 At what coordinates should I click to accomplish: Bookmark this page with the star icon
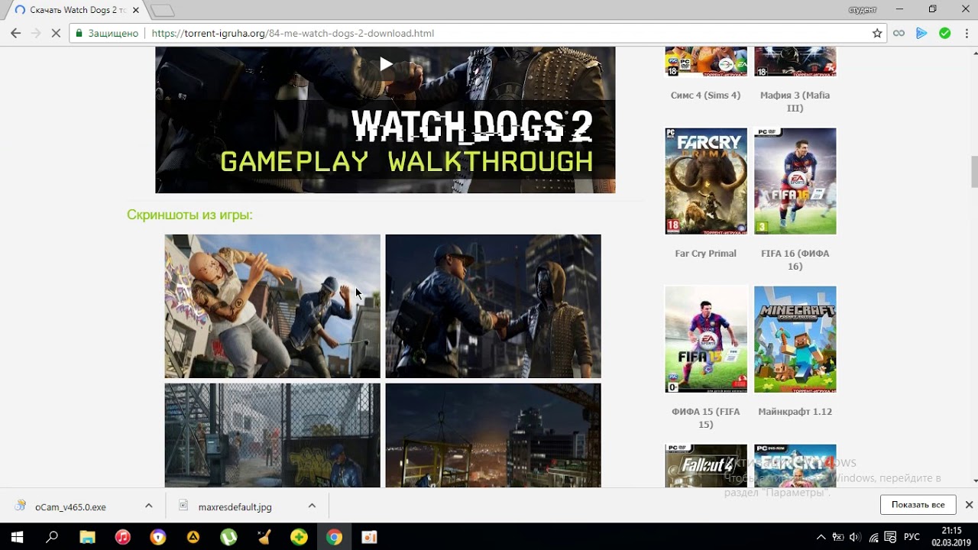coord(877,33)
